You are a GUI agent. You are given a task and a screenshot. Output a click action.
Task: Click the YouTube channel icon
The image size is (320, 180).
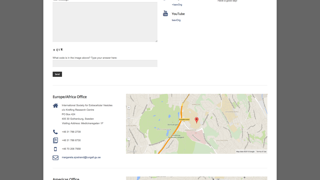pyautogui.click(x=165, y=13)
